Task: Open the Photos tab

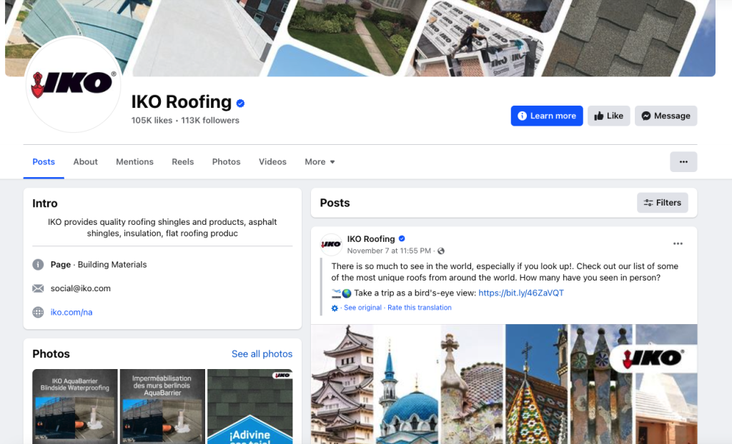Action: click(x=226, y=162)
